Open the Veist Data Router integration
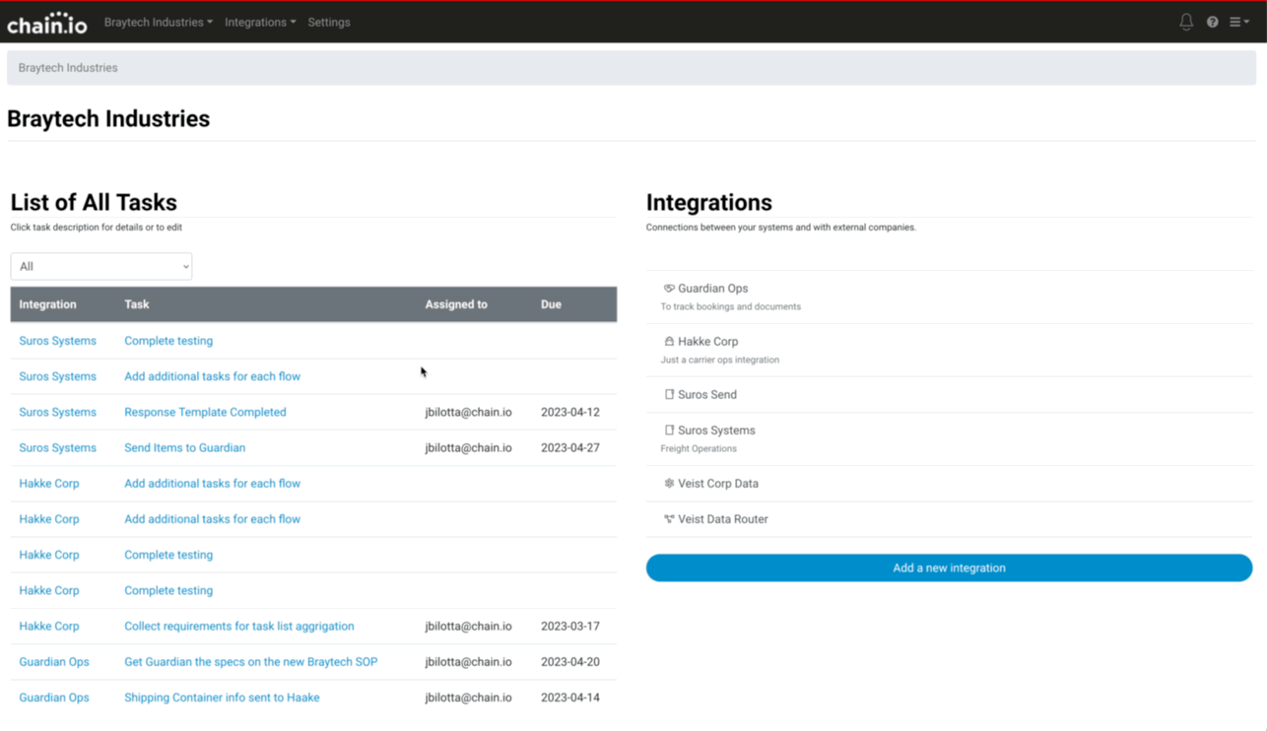Screen dimensions: 1267x731 (722, 519)
